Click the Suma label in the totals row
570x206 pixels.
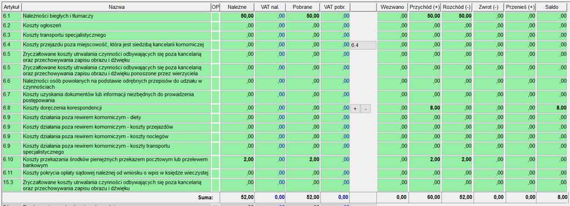(x=205, y=197)
